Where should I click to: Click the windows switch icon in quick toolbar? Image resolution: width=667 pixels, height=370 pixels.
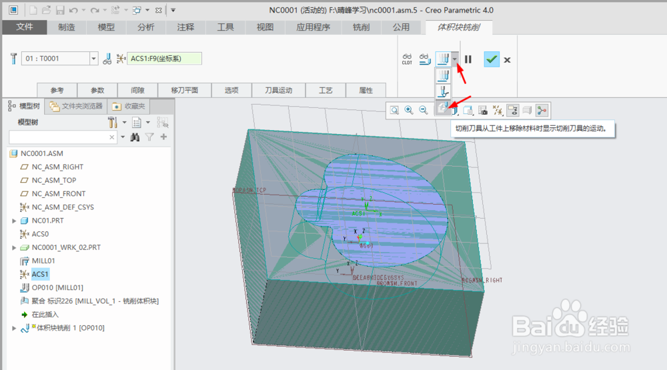coord(137,10)
